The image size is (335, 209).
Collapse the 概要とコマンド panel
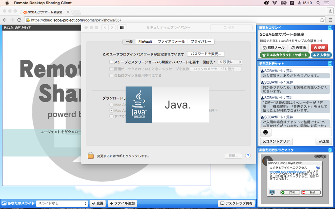pyautogui.click(x=330, y=27)
